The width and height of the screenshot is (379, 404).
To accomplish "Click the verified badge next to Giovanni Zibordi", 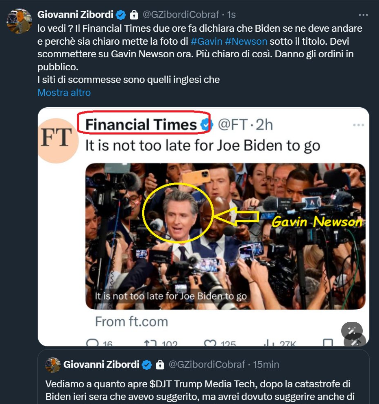I will (x=121, y=15).
